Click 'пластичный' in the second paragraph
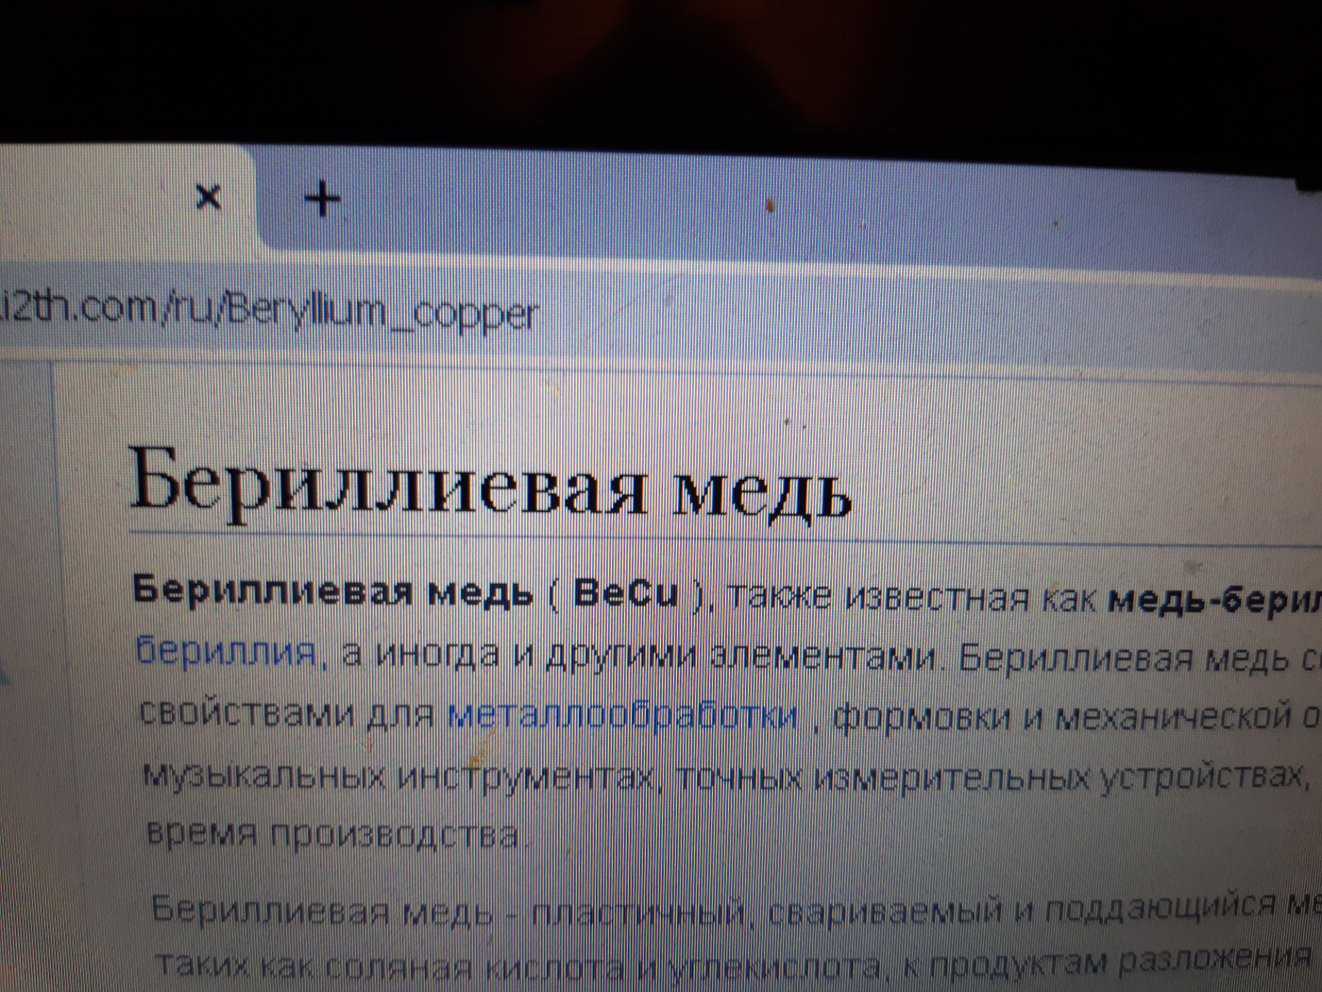Screen dimensions: 1322x992 638,913
